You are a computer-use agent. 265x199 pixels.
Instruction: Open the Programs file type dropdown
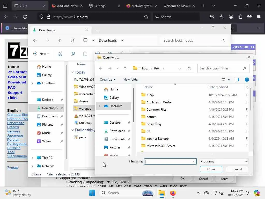[x=224, y=161]
